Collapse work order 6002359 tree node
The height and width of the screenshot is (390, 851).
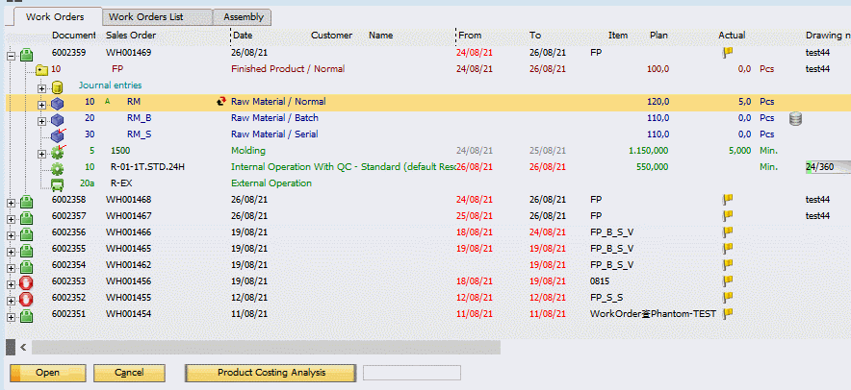pos(11,55)
